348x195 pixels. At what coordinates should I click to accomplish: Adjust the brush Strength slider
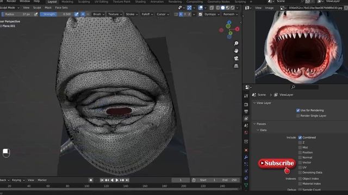point(57,14)
